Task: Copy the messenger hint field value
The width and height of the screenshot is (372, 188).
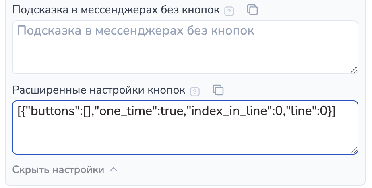Action: 252,10
